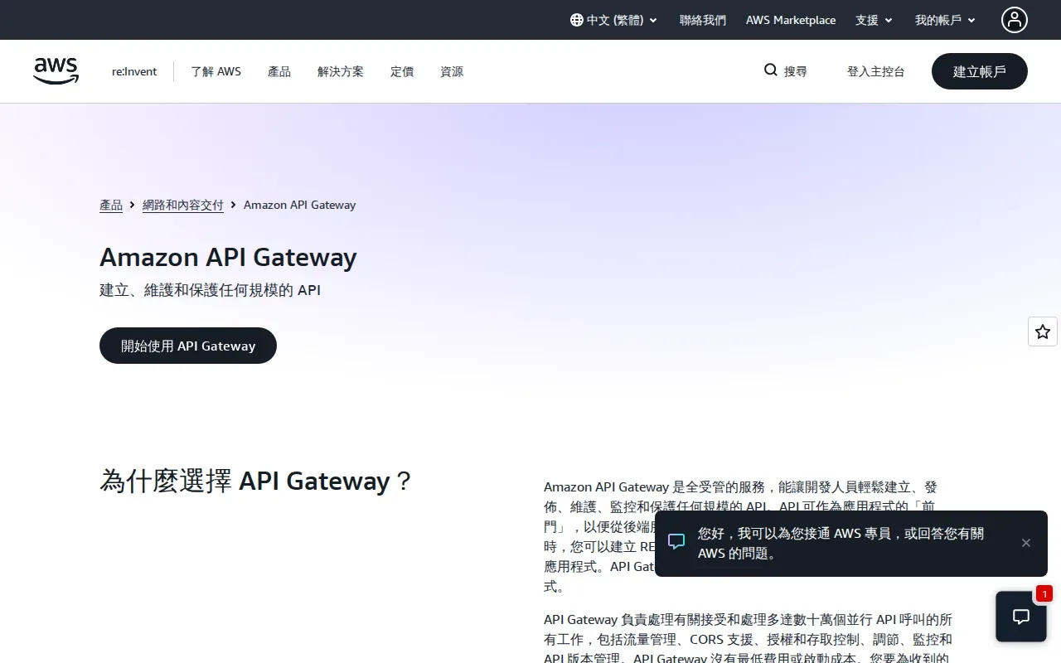1061x663 pixels.
Task: Click the 建立帳戶 button
Action: pos(980,71)
